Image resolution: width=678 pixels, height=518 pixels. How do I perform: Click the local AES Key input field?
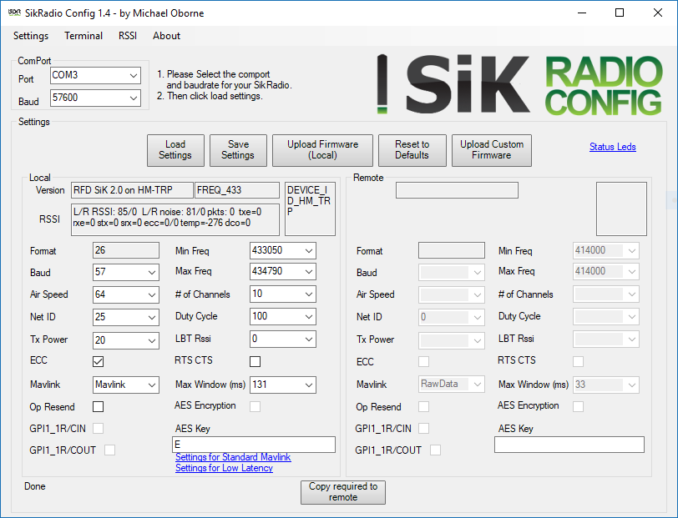coord(253,445)
